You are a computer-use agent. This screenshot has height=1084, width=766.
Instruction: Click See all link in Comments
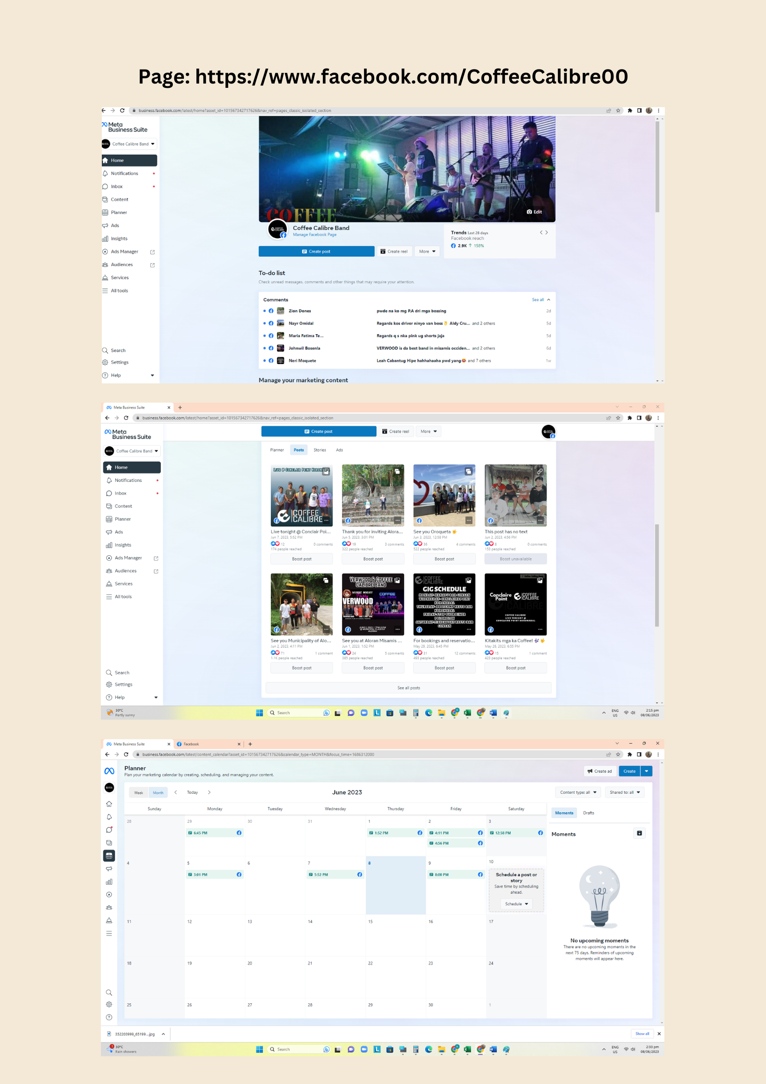(538, 300)
